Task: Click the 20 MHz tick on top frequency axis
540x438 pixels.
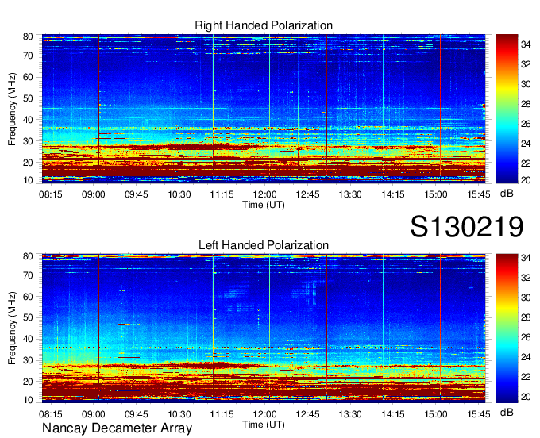Action: [28, 163]
